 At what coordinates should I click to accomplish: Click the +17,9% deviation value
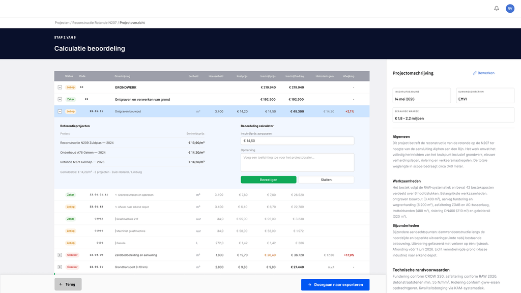[349, 255]
